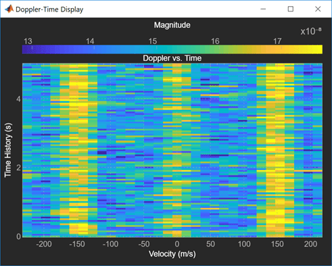Click the time axis tick label 4
This screenshot has width=332, height=266.
click(x=18, y=99)
